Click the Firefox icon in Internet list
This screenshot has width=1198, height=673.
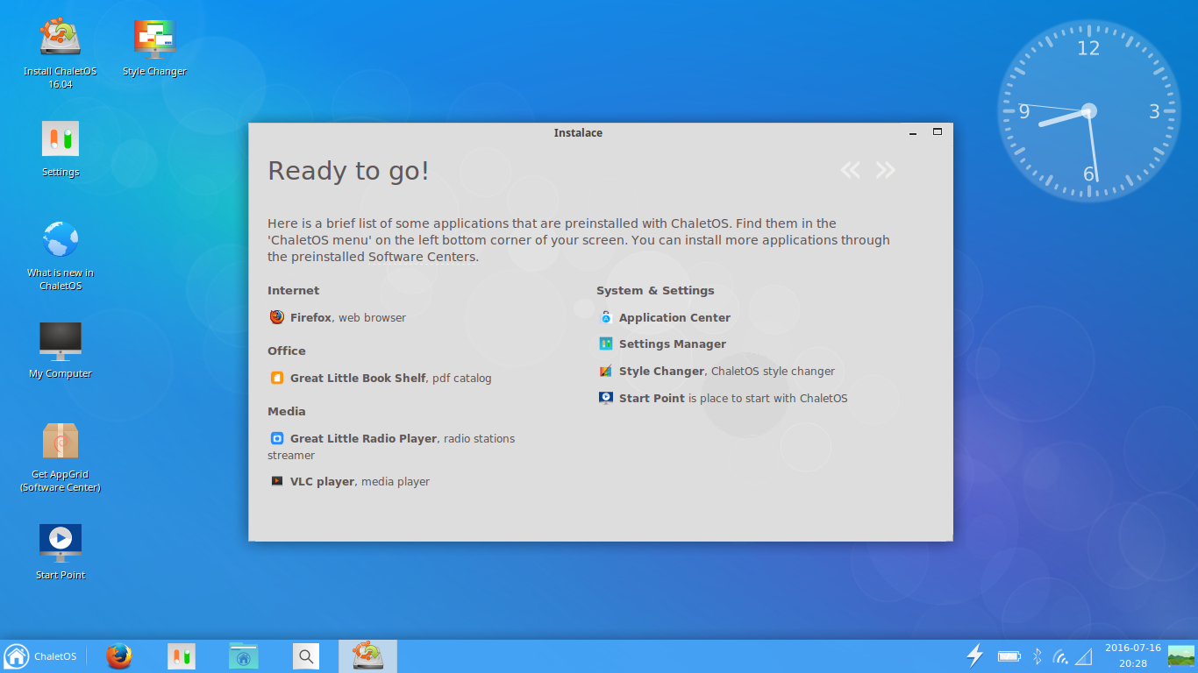pyautogui.click(x=277, y=317)
